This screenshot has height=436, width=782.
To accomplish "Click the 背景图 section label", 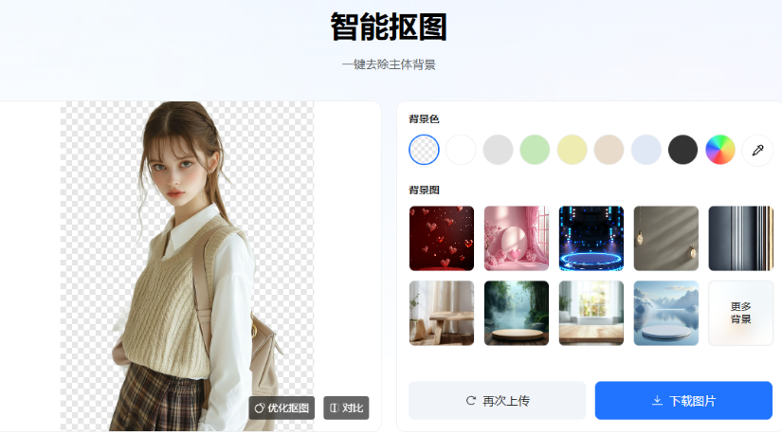I will click(424, 191).
